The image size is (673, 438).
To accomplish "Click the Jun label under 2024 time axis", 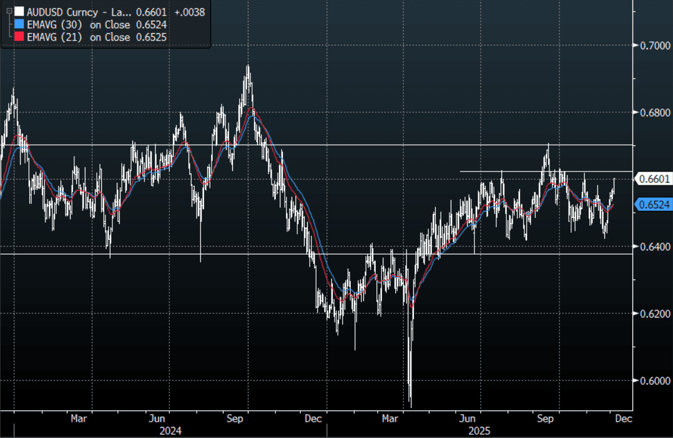I will coord(157,419).
